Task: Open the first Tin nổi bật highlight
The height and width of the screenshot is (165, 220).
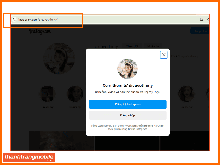Action: click(x=47, y=94)
